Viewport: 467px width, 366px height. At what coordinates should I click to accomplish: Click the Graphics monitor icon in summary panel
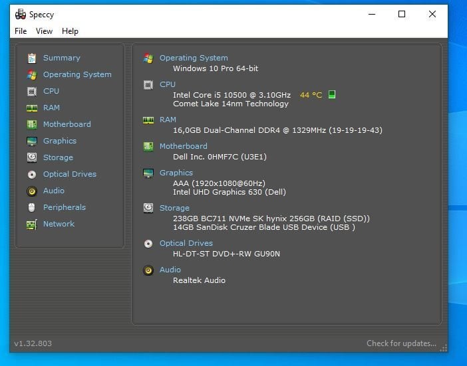(x=148, y=173)
